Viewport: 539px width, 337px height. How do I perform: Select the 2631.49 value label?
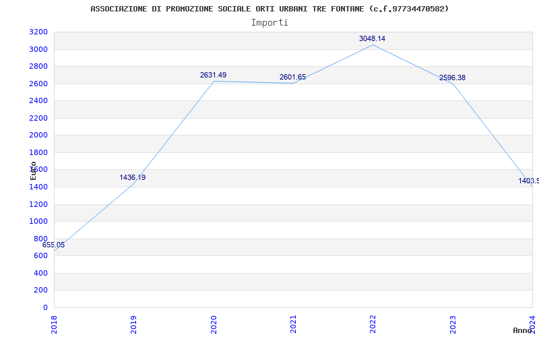[213, 75]
